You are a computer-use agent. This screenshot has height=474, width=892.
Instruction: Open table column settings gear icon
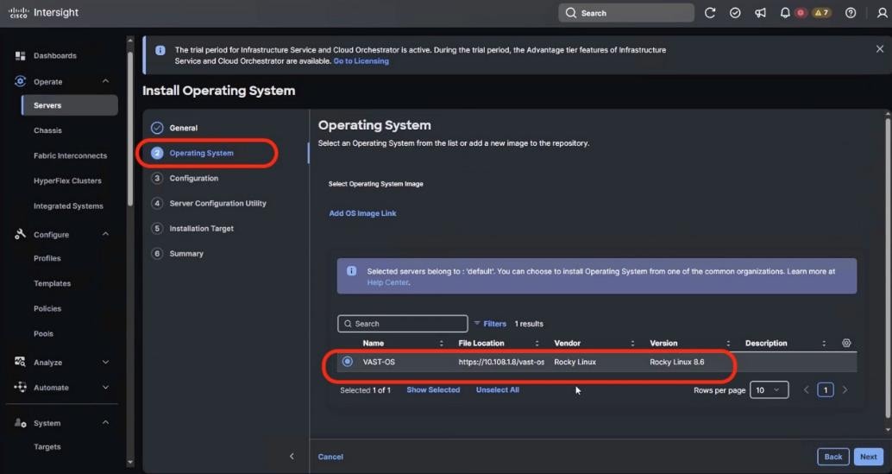point(846,343)
